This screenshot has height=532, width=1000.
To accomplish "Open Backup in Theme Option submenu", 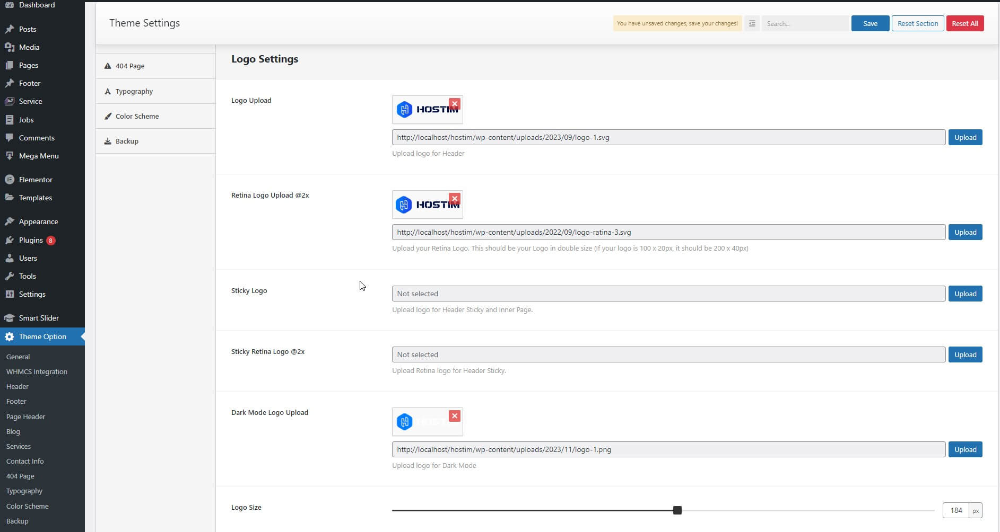I will point(18,521).
